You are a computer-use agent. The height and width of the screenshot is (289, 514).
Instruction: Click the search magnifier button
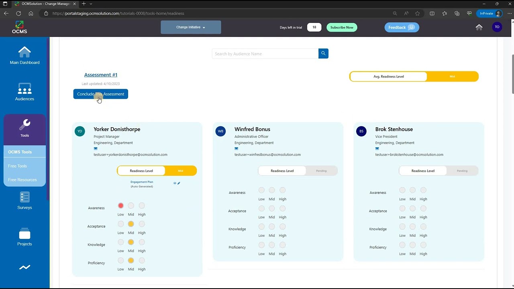[323, 53]
